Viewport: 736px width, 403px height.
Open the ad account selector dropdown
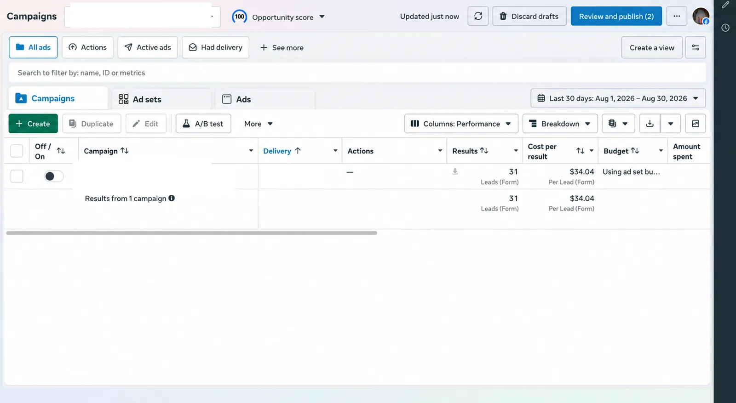point(142,17)
